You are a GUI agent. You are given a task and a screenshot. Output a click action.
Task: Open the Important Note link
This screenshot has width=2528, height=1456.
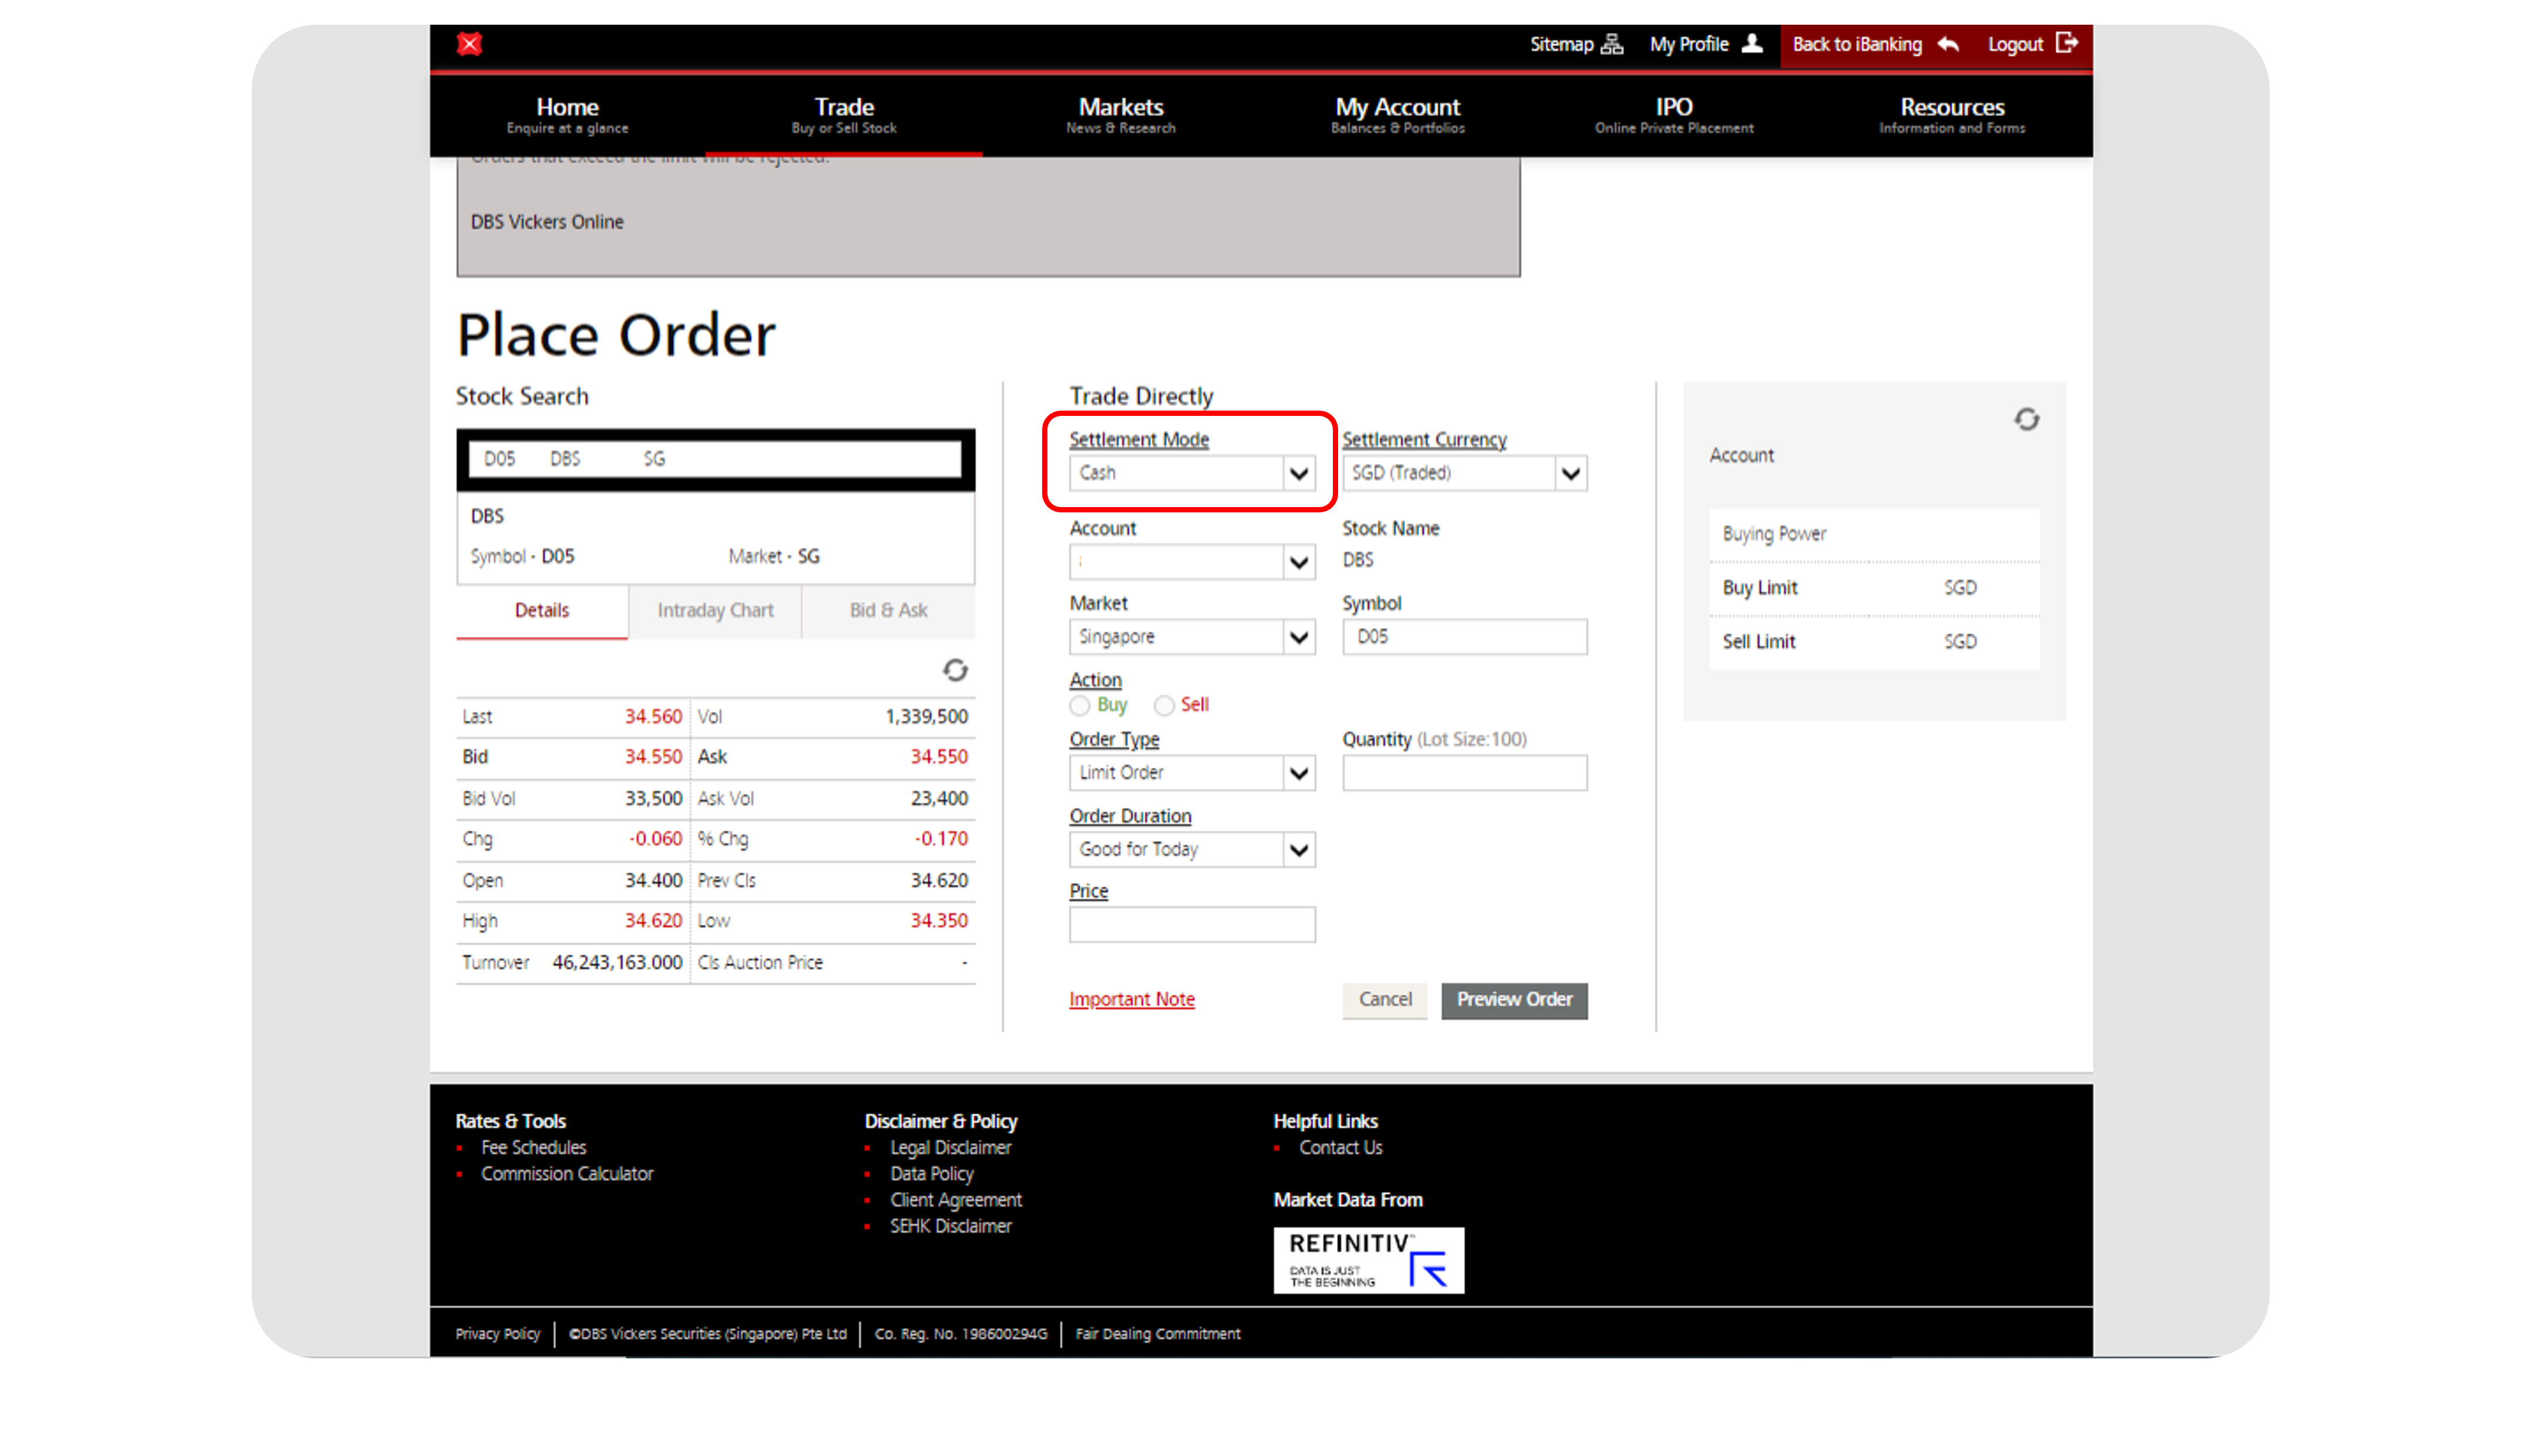coord(1132,999)
